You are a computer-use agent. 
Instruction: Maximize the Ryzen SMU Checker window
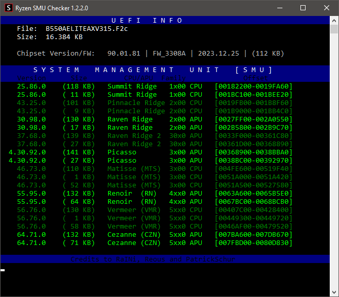coord(303,8)
